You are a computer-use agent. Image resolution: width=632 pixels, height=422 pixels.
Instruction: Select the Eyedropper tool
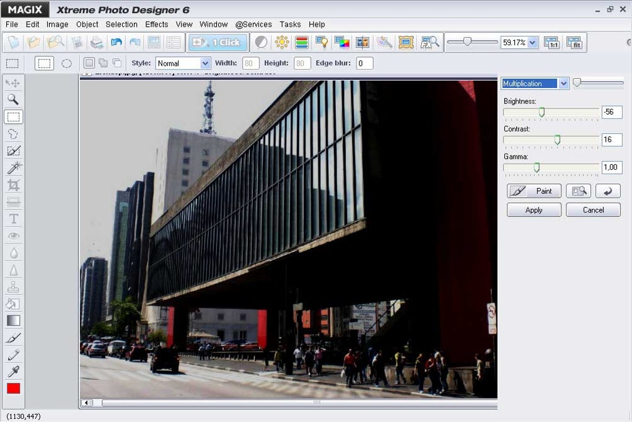(x=13, y=372)
